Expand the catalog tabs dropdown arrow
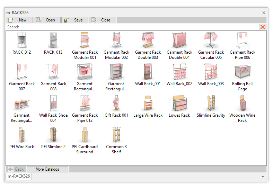 pyautogui.click(x=263, y=177)
